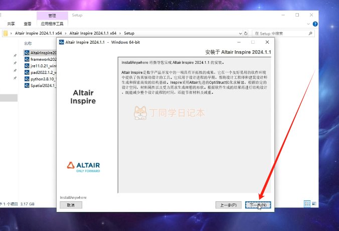Click second Altair Inspire 2024.1.1 x64 breadcrumb
Image resolution: width=339 pixels, height=231 pixels.
pos(93,33)
